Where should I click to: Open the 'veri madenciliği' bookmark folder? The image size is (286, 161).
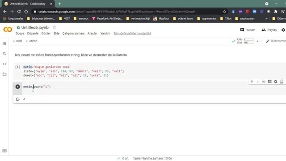coord(138,19)
